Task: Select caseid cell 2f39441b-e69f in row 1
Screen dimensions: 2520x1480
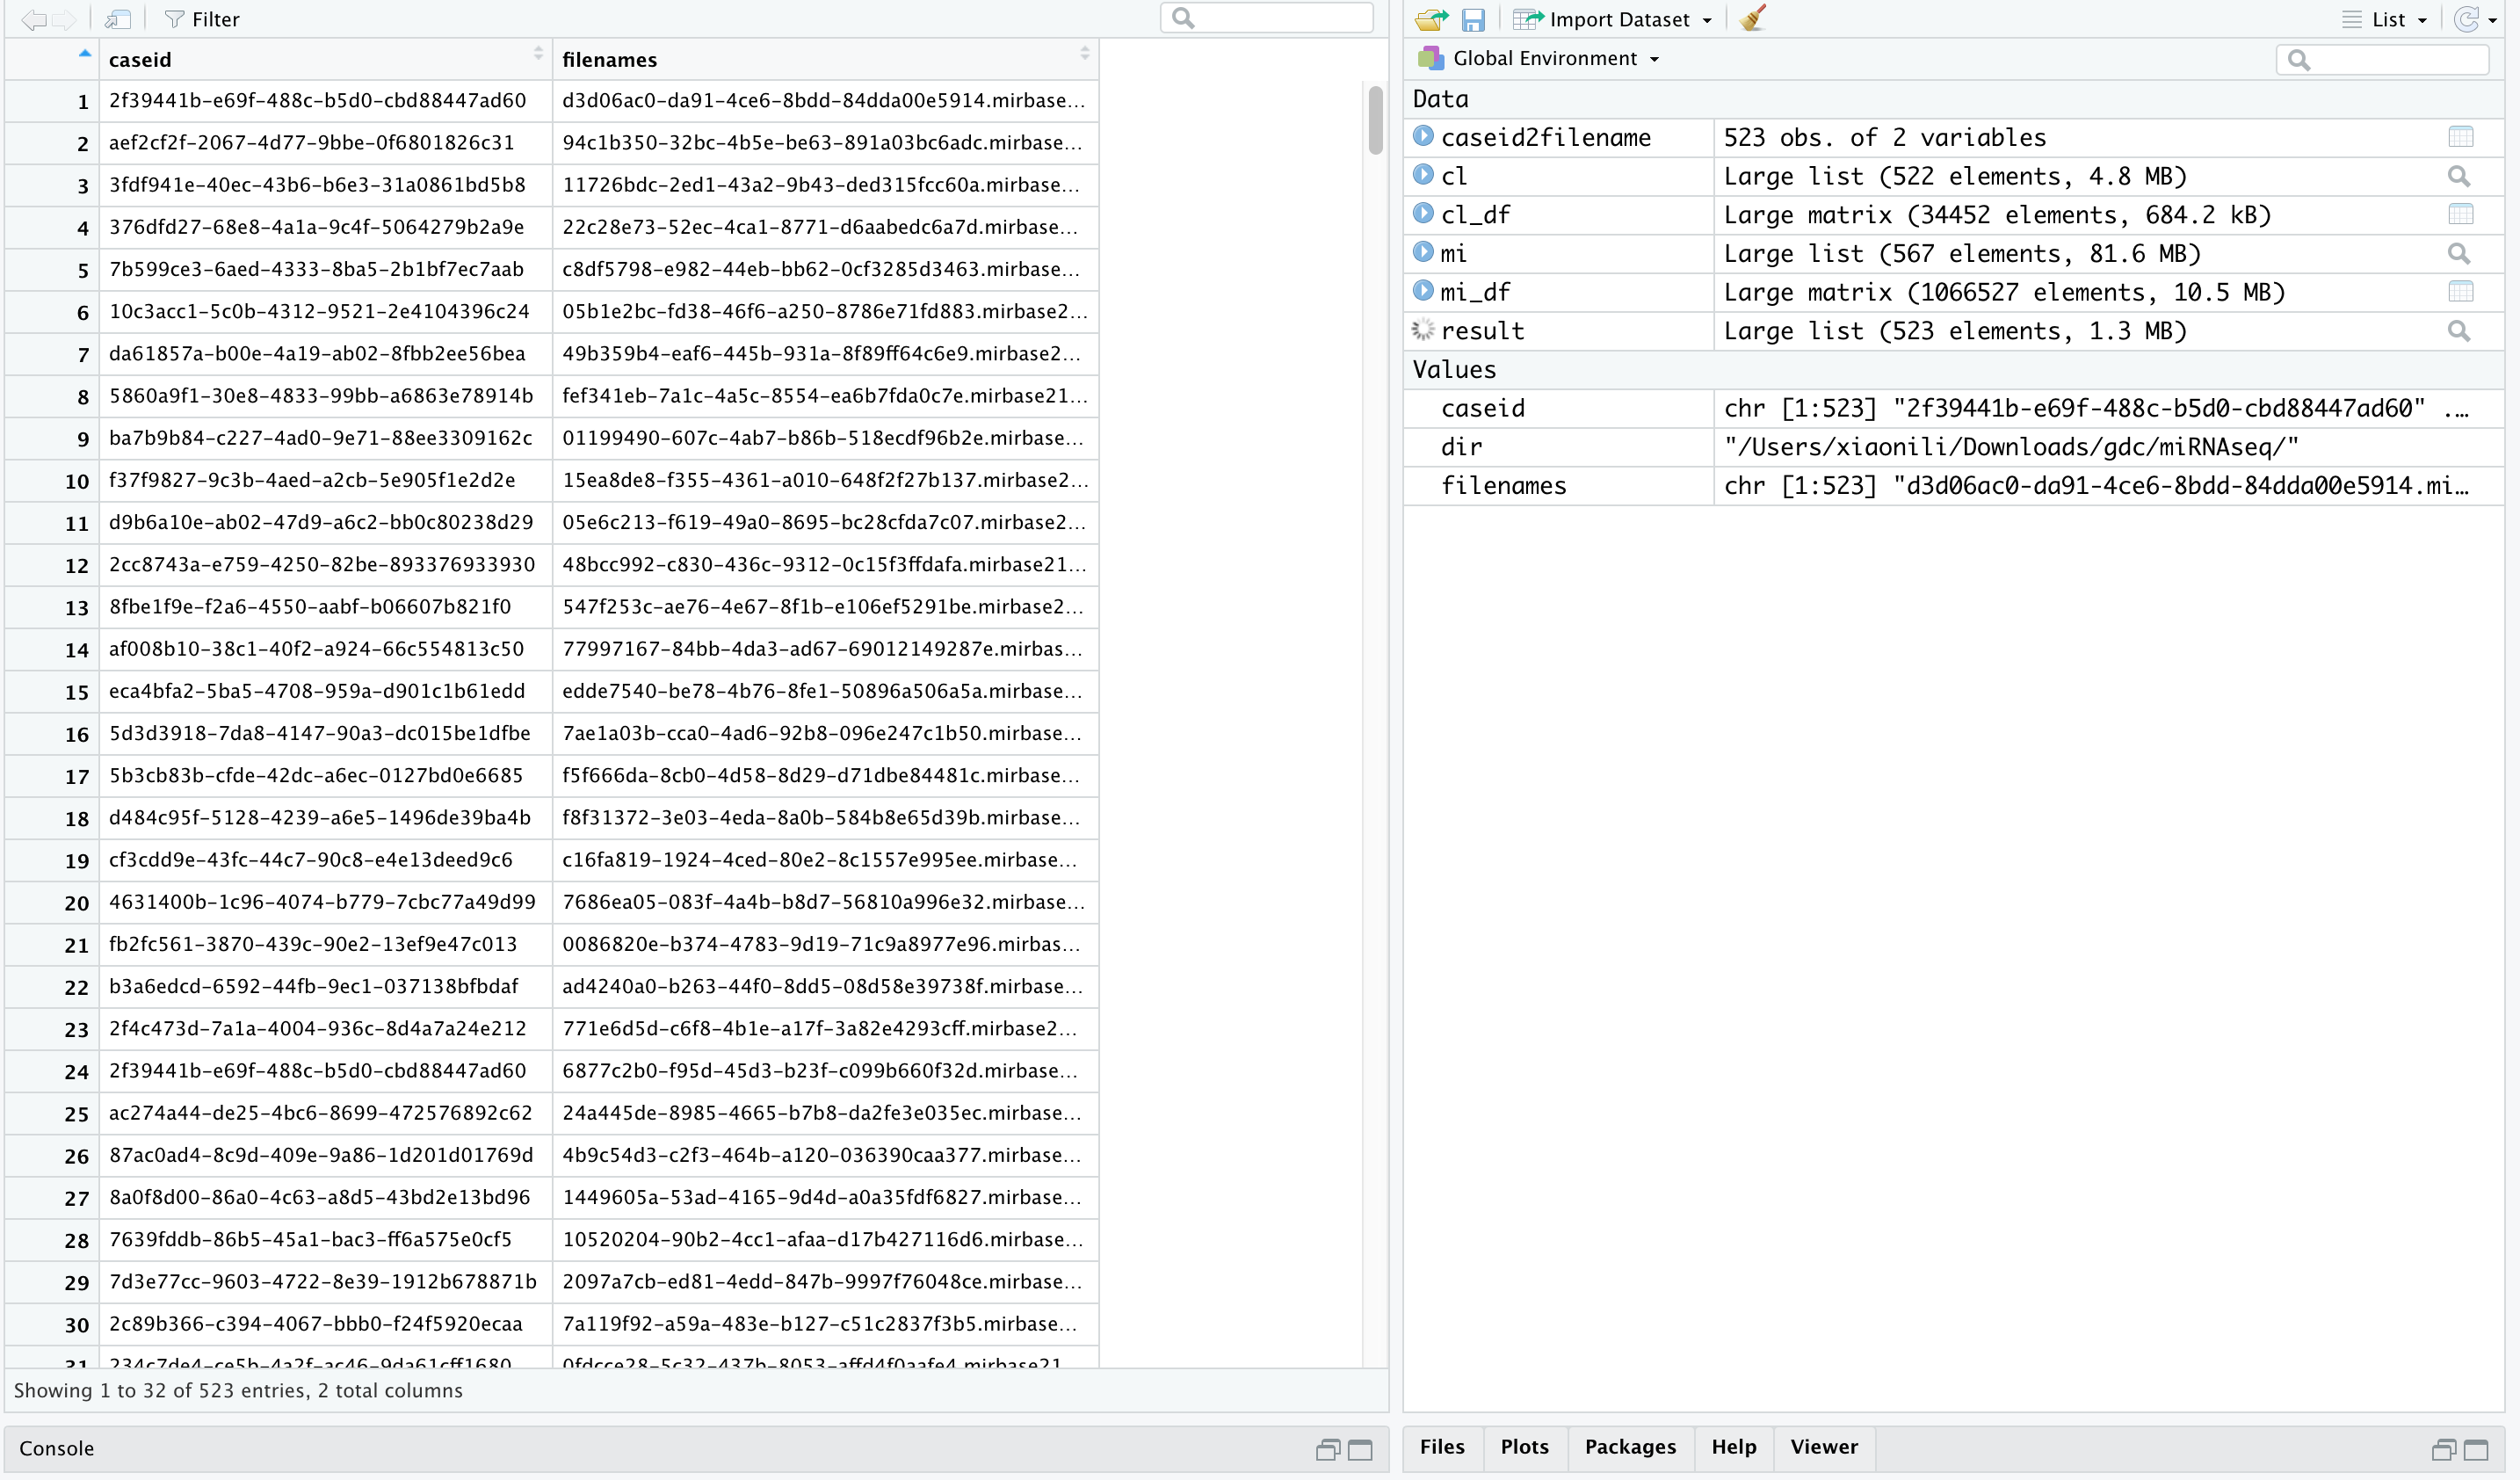Action: pyautogui.click(x=325, y=101)
